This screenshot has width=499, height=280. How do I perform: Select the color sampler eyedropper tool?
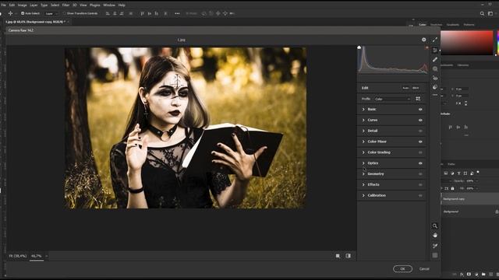coord(435,246)
